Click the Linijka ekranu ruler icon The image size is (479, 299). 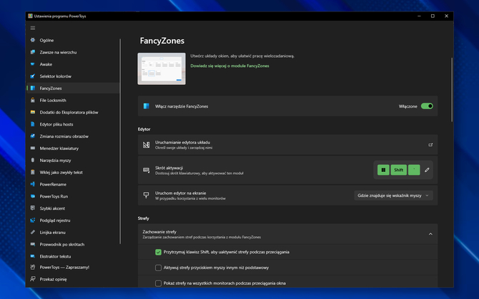(x=33, y=232)
